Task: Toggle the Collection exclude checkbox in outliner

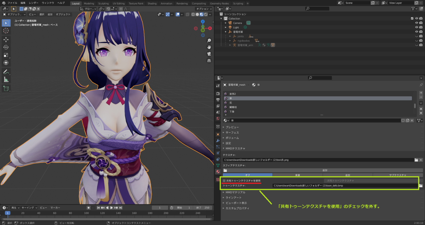Action: [x=412, y=18]
